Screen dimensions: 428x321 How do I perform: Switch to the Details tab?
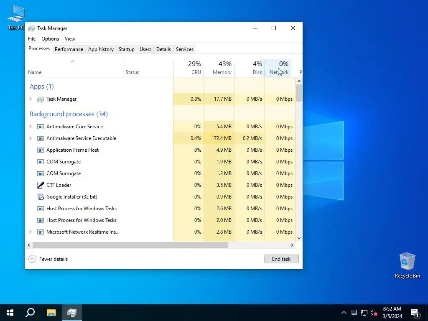pos(163,49)
